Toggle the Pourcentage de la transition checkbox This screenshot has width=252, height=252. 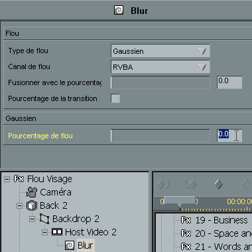coord(115,98)
